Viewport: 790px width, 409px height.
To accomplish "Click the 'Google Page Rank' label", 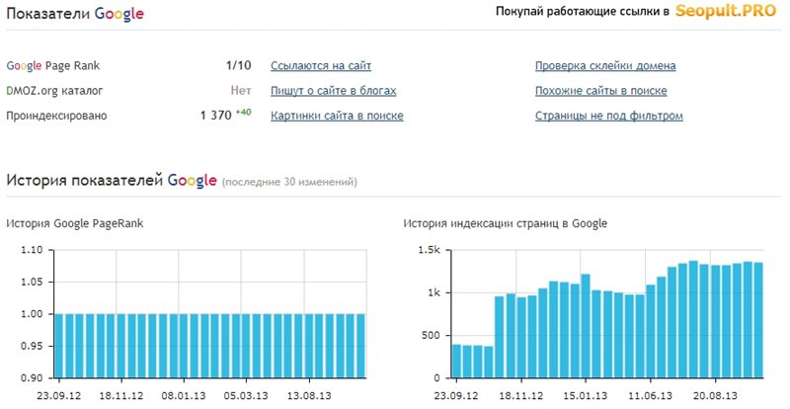I will point(53,65).
